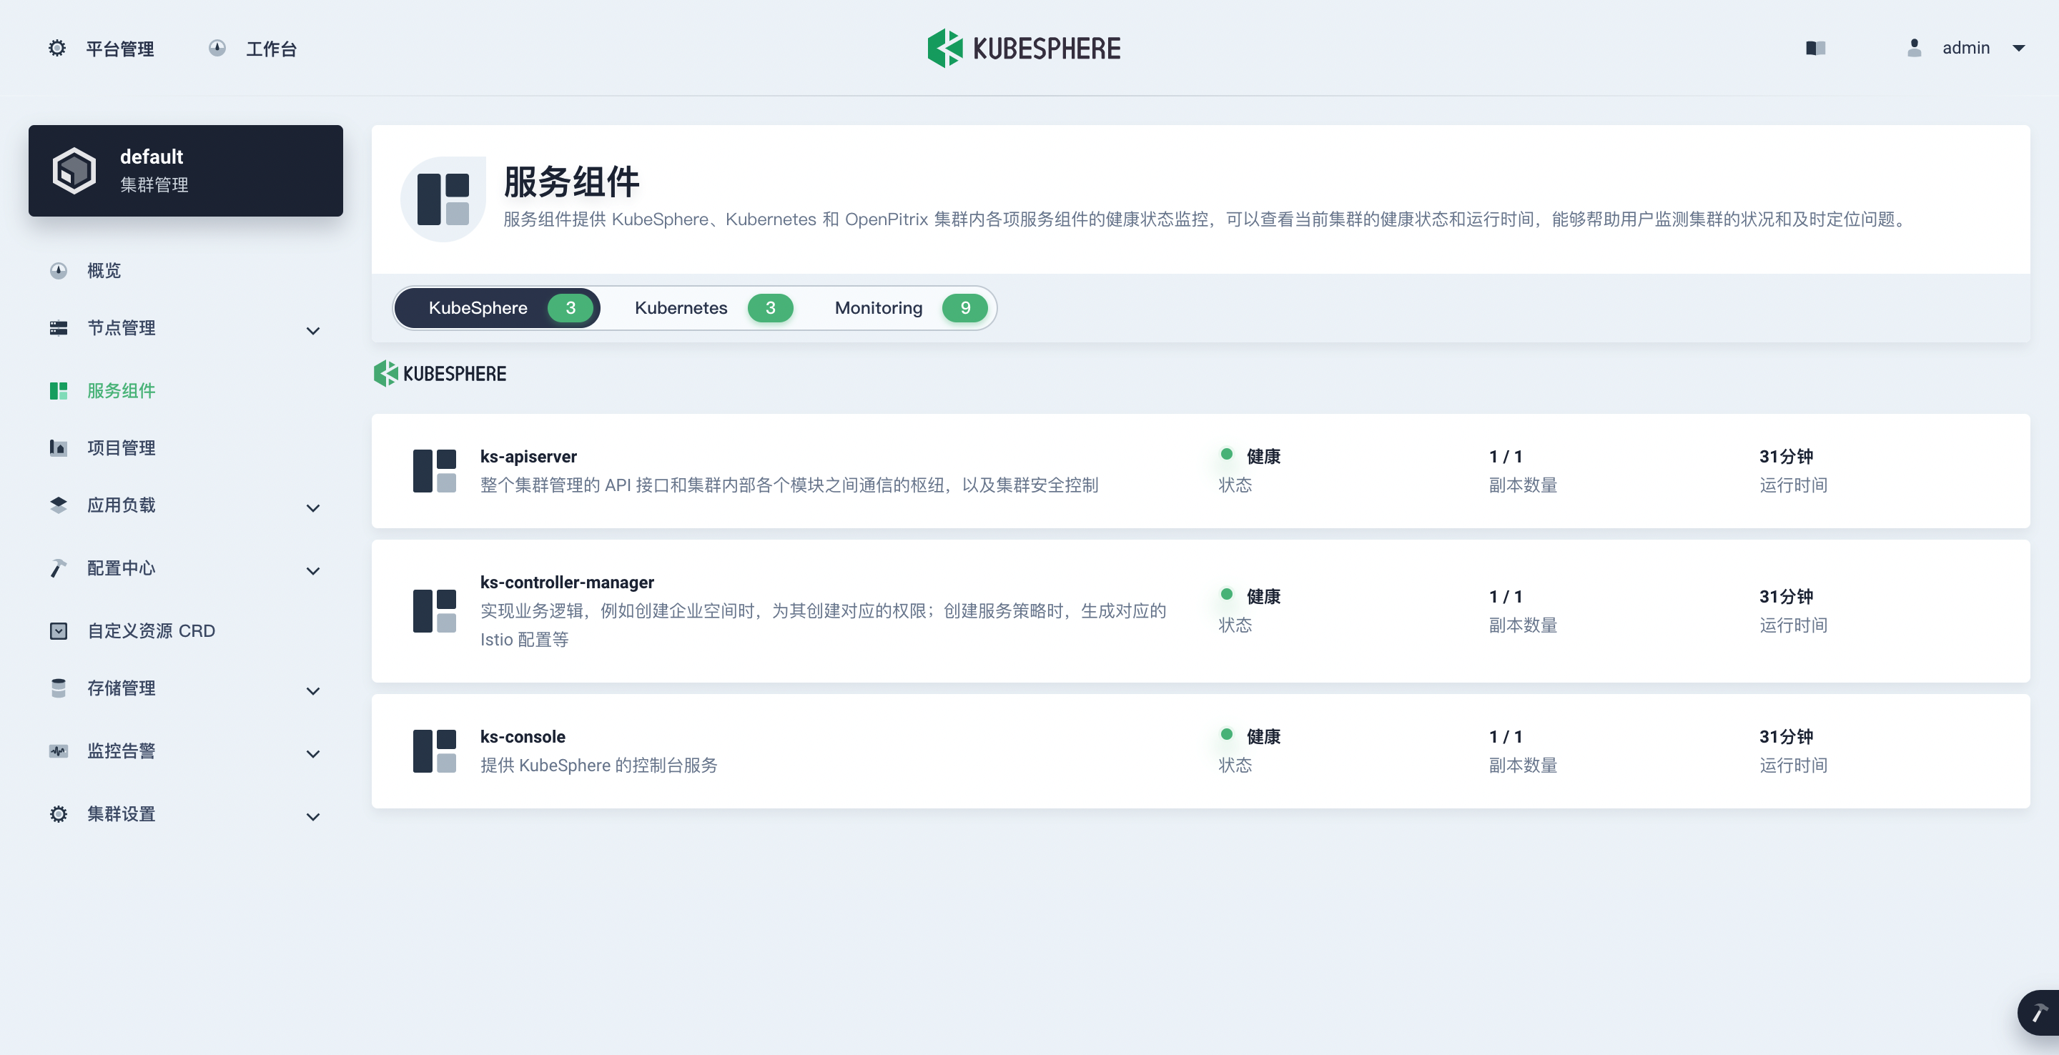Viewport: 2059px width, 1055px height.
Task: Expand the monitoring alerts (监控告警) menu
Action: point(313,753)
